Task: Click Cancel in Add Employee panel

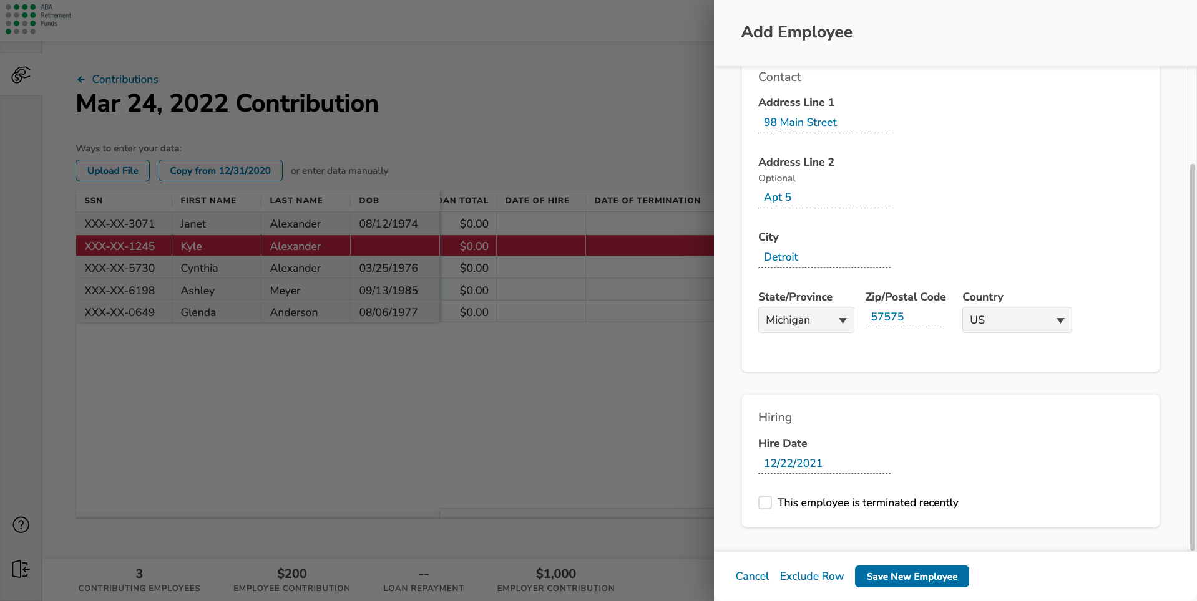Action: [x=752, y=576]
